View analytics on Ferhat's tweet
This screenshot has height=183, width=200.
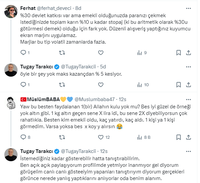pos(139,53)
